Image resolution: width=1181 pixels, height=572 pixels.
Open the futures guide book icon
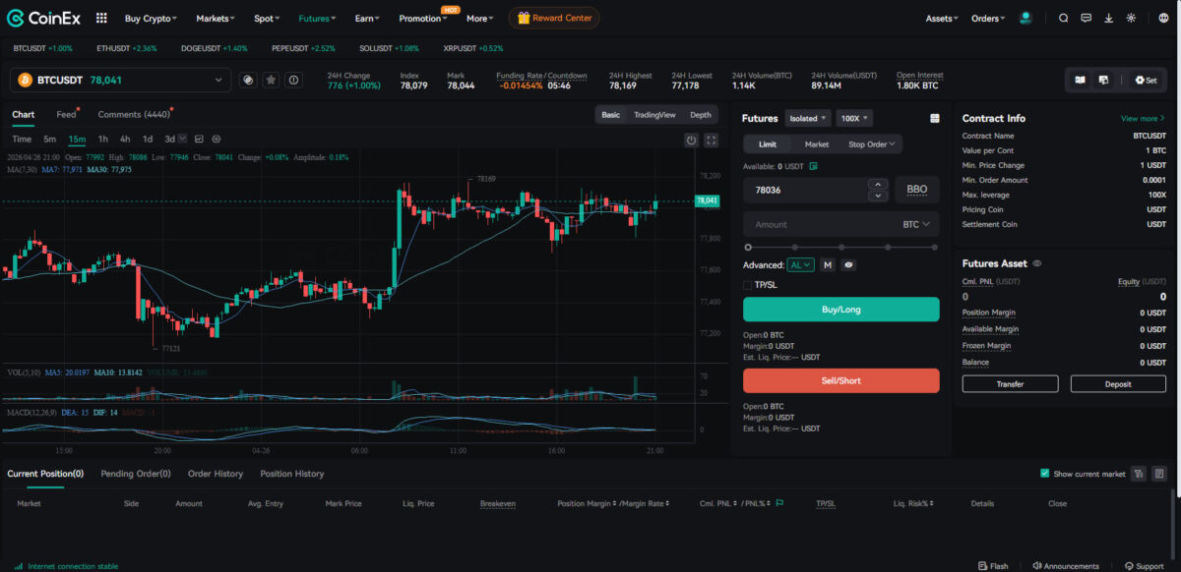1080,80
